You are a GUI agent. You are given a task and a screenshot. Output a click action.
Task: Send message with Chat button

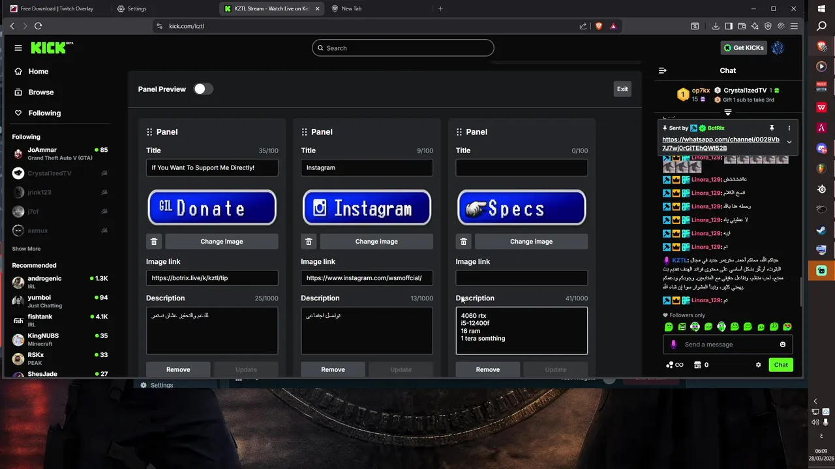point(781,365)
